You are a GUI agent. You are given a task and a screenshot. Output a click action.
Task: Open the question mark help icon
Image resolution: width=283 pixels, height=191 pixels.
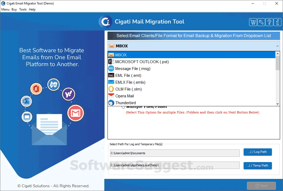pyautogui.click(x=269, y=22)
